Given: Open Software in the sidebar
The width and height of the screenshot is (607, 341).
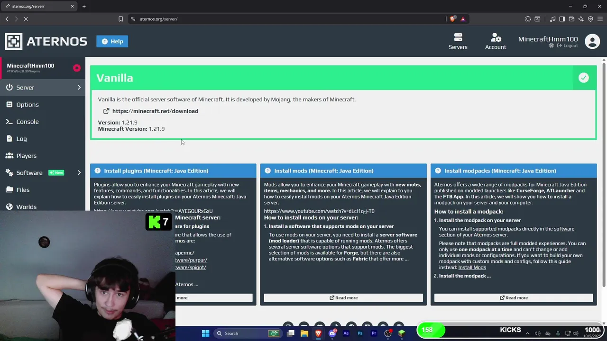Looking at the screenshot, I should click(x=43, y=172).
